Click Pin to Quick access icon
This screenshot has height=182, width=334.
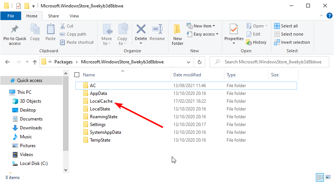(15, 29)
